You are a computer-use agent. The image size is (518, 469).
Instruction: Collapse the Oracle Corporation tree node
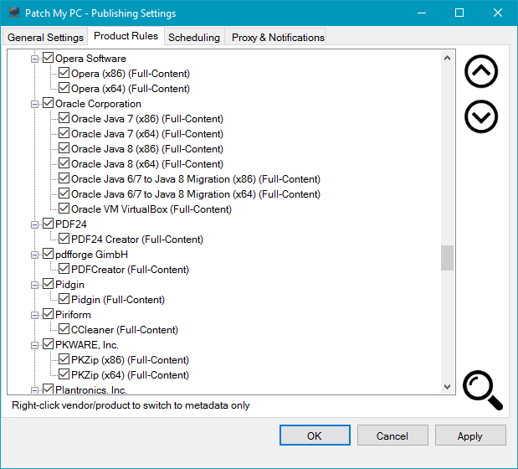34,105
